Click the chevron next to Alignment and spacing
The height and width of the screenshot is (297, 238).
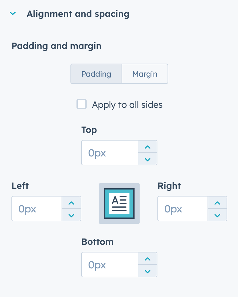point(12,13)
